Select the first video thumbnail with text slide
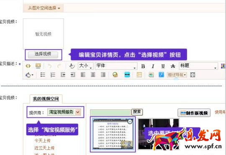This screenshot has width=226, height=155. tap(113, 134)
